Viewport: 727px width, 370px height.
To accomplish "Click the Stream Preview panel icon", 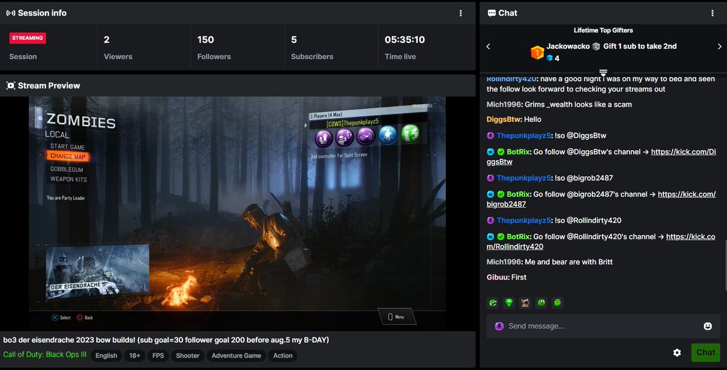I will tap(10, 85).
